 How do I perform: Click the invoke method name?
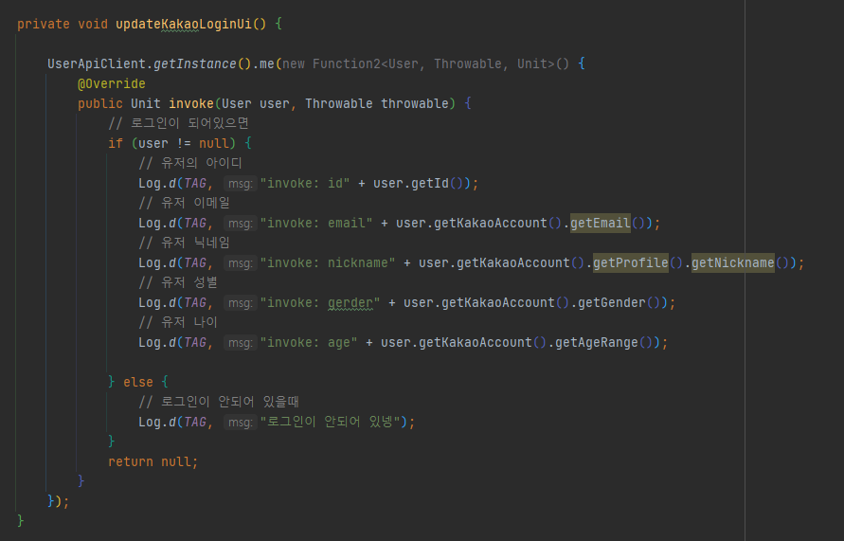pyautogui.click(x=191, y=104)
